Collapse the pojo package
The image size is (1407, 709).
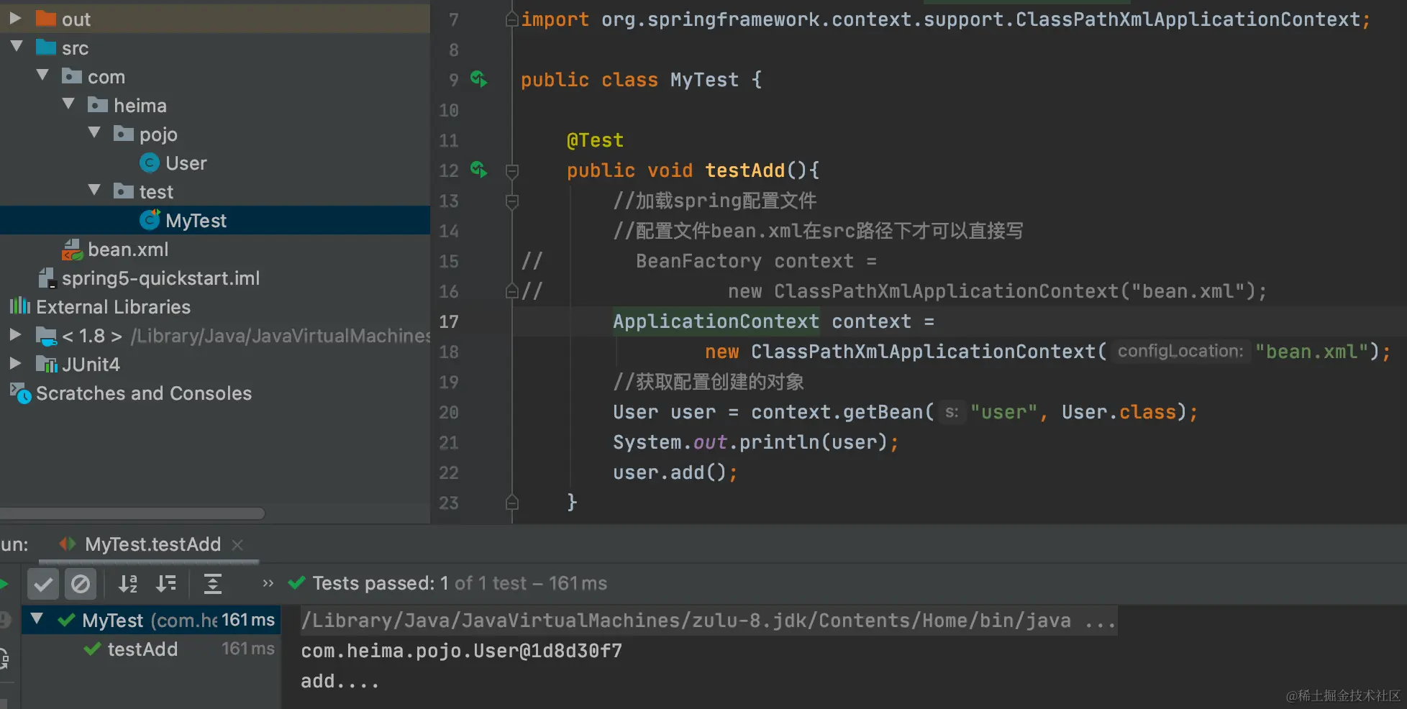coord(94,132)
